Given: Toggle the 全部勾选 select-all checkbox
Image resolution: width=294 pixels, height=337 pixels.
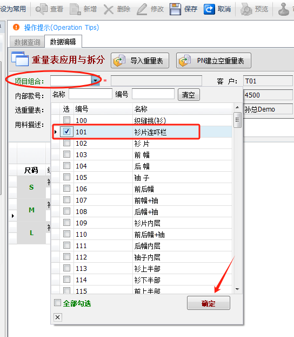Looking at the screenshot, I should point(57,303).
